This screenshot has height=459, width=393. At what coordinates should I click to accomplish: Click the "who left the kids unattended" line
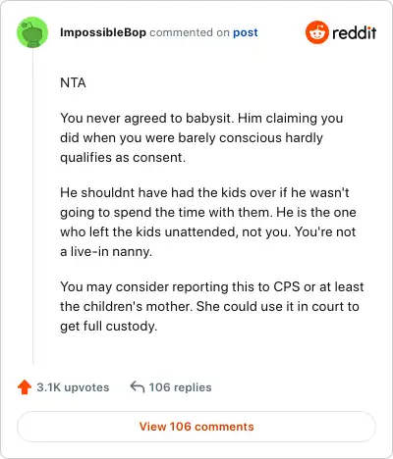coord(207,231)
